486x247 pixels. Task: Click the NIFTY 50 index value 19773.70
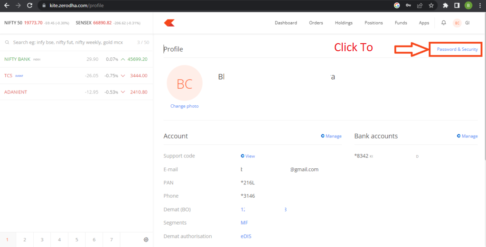33,23
